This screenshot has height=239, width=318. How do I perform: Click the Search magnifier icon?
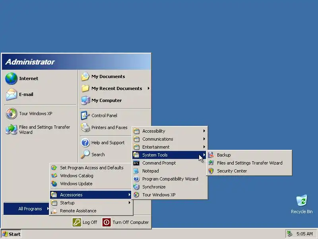(x=85, y=155)
